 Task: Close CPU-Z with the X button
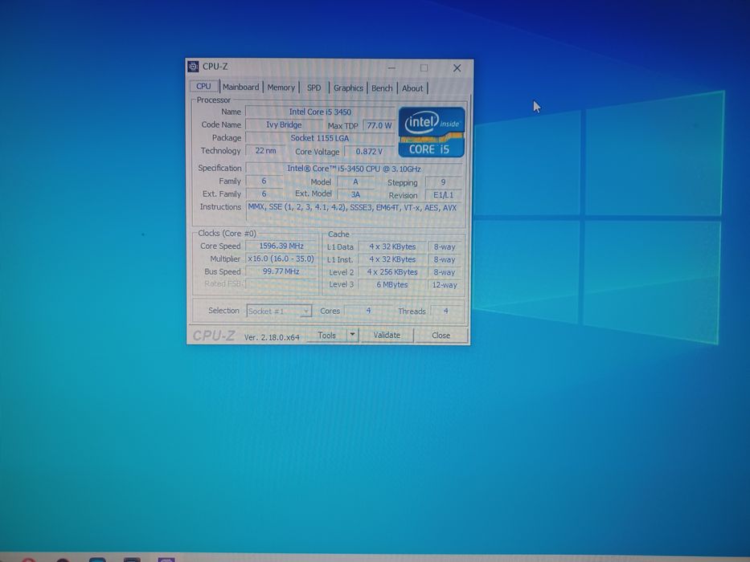457,68
